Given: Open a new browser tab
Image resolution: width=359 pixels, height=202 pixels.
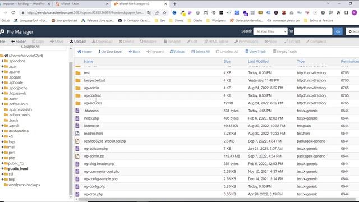Looking at the screenshot, I should 174,4.
